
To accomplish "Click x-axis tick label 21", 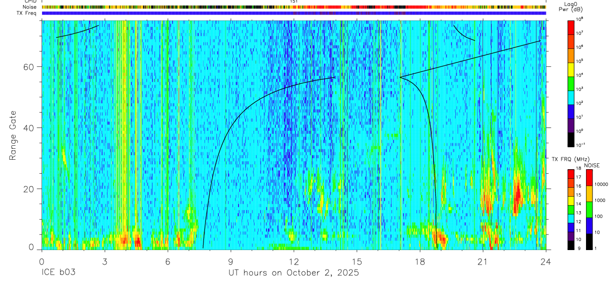I will click(483, 261).
